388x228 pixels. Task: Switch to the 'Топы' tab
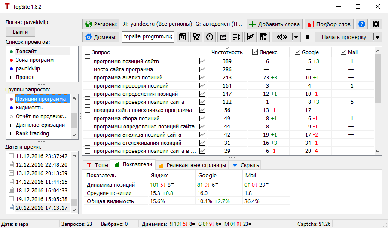point(97,164)
